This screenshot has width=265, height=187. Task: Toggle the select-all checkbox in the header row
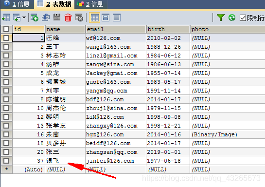pyautogui.click(x=6, y=29)
